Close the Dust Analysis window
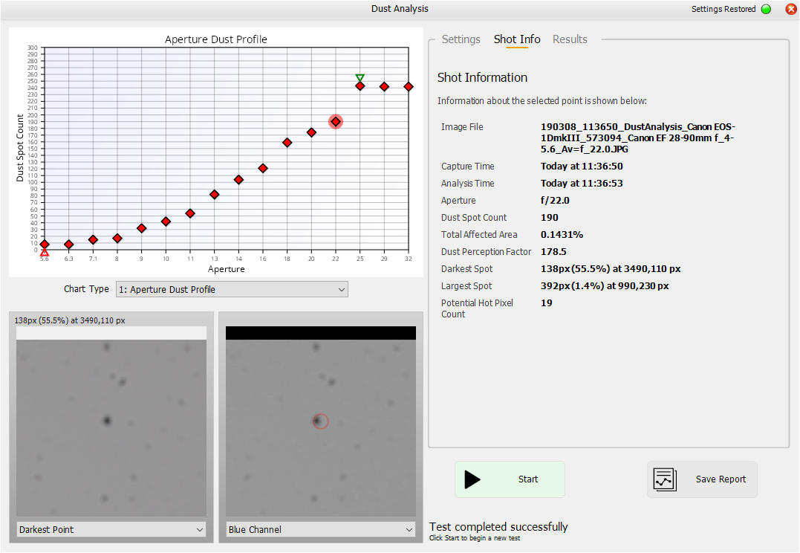800x553 pixels. point(790,10)
